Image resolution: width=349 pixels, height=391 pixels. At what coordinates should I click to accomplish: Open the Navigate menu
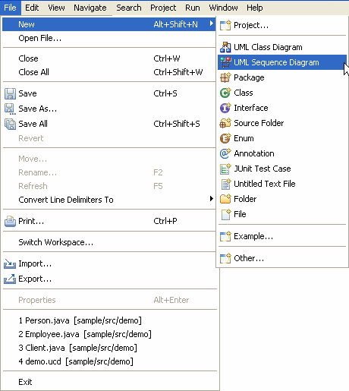pos(90,8)
